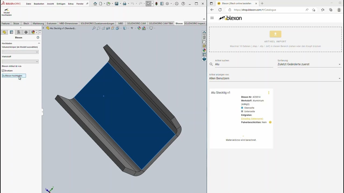The image size is (344, 193).
Task: Open the Extras menu
Action: tap(71, 4)
